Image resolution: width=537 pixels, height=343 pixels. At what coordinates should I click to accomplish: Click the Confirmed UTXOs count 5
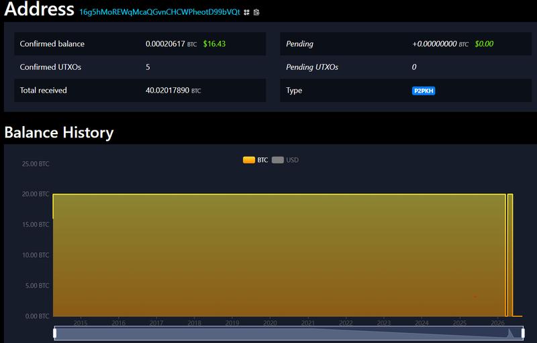pos(148,67)
